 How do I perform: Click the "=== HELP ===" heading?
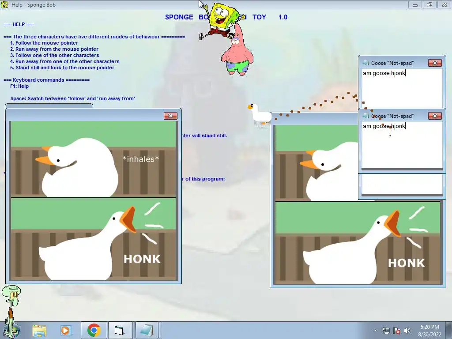coord(19,25)
